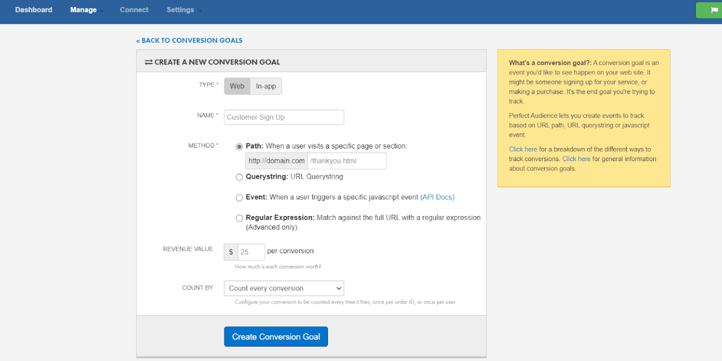Click the 'per conversion' label
Viewport: 722px width, 361px height.
(x=290, y=251)
